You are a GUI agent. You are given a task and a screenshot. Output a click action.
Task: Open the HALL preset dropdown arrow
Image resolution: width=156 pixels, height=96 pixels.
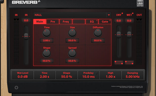coord(109,15)
